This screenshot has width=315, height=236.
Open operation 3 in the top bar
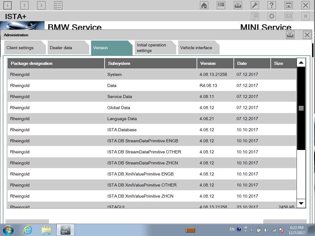[41, 5]
